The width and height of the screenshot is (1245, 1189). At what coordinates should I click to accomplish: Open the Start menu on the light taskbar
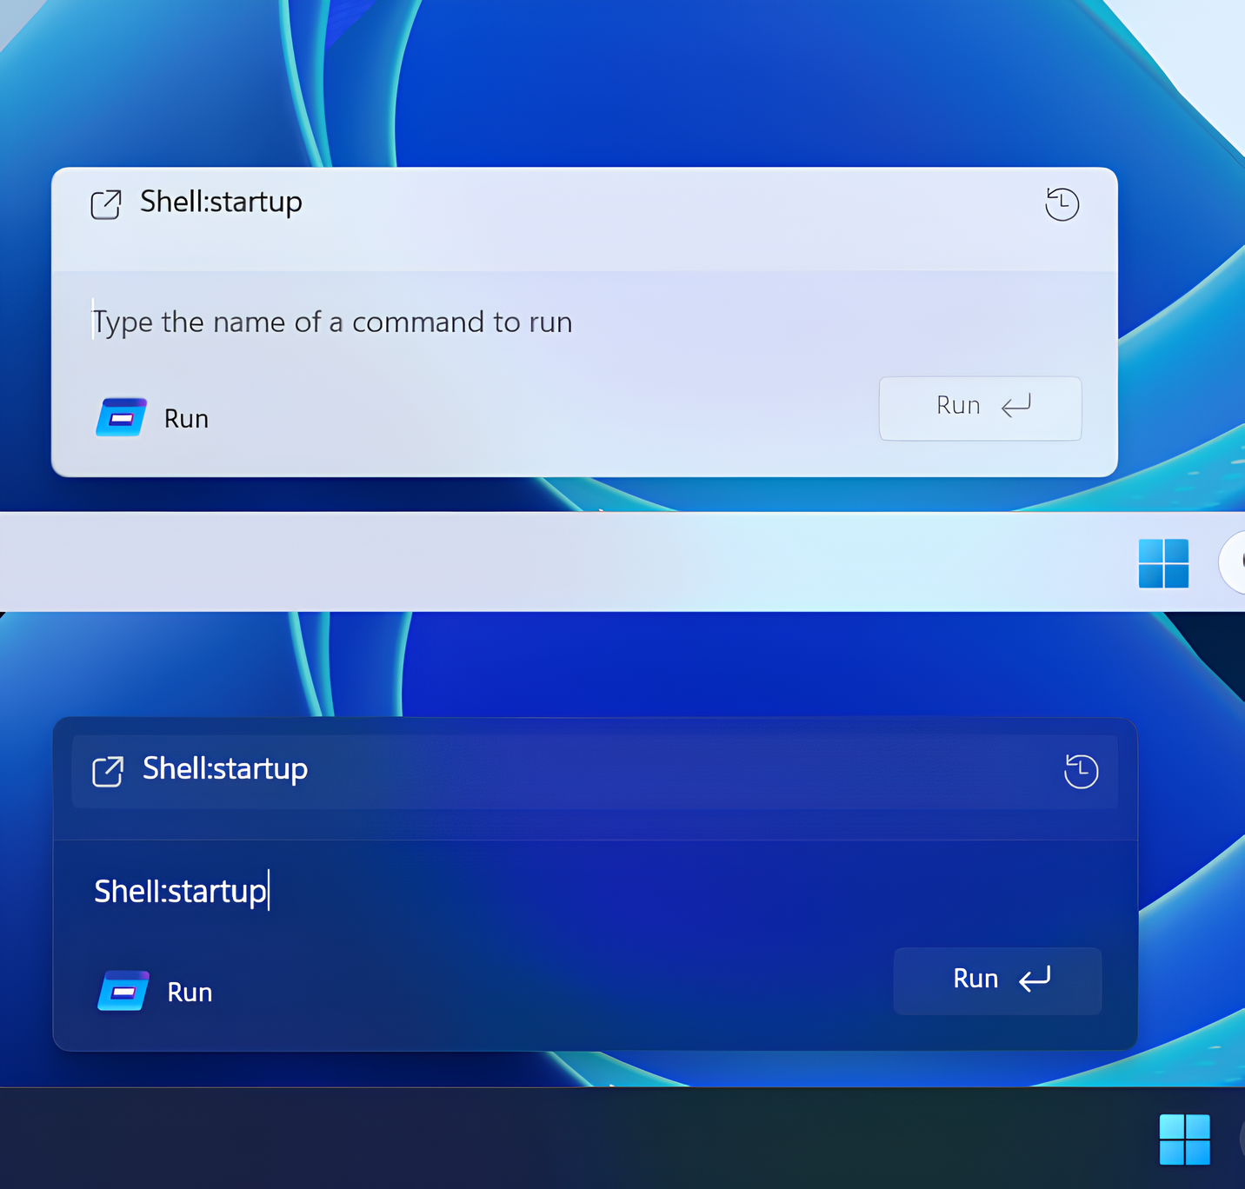coord(1163,563)
